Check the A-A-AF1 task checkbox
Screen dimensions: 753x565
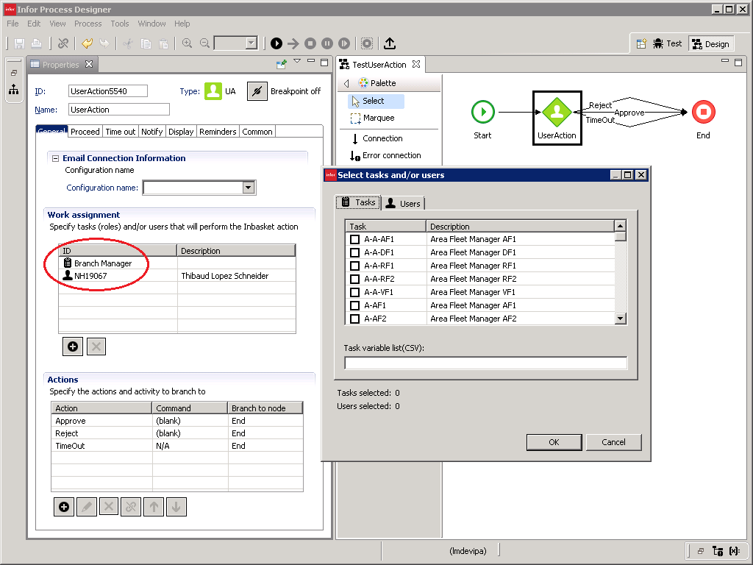354,239
